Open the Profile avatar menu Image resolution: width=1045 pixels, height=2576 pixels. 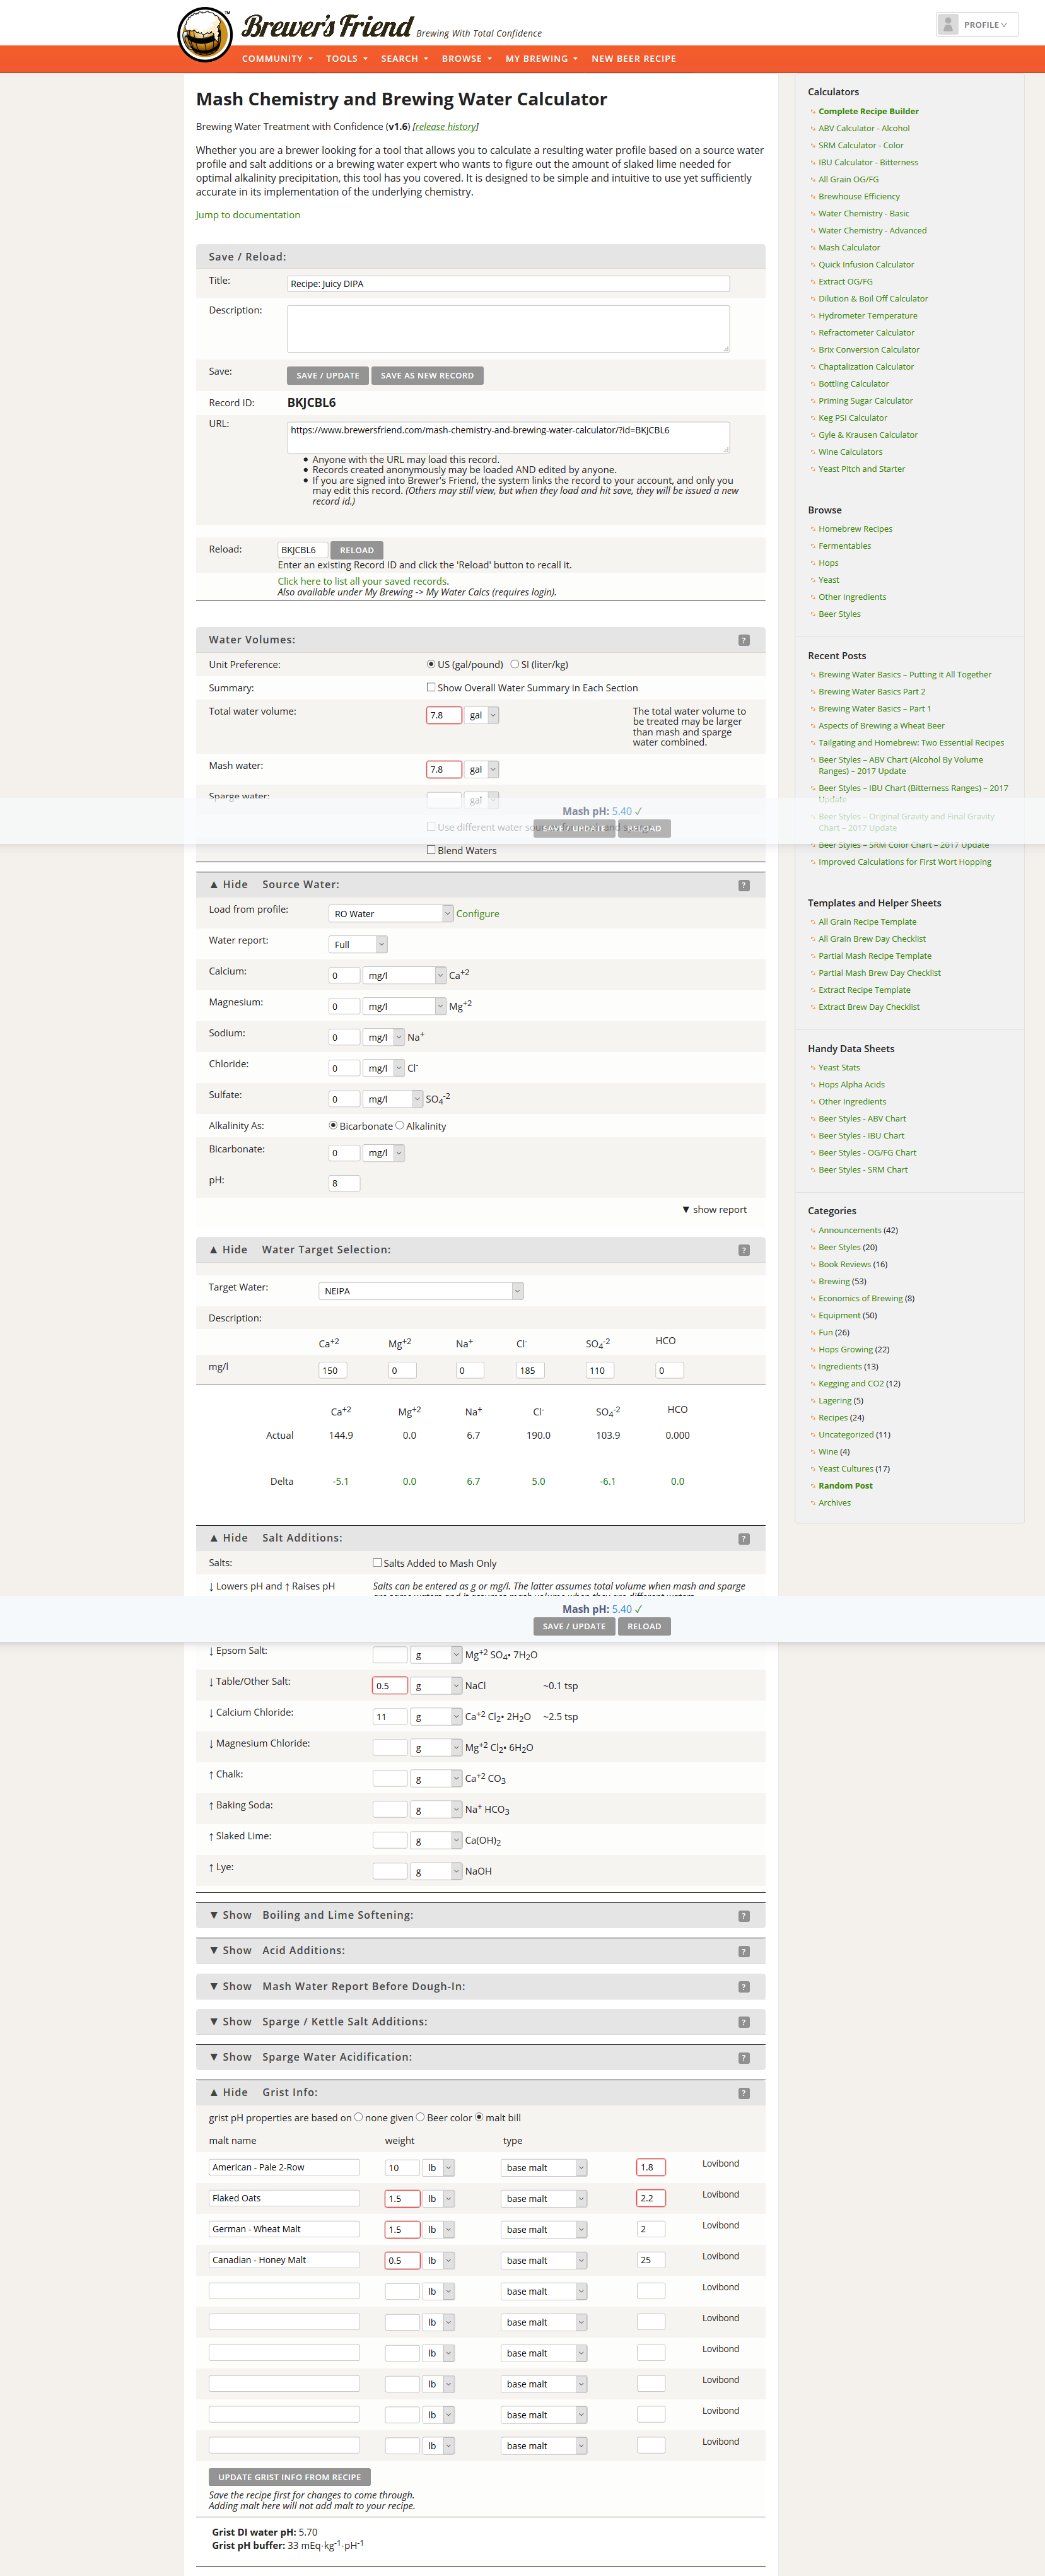click(976, 25)
